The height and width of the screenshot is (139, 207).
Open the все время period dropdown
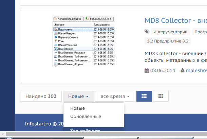pyautogui.click(x=115, y=96)
